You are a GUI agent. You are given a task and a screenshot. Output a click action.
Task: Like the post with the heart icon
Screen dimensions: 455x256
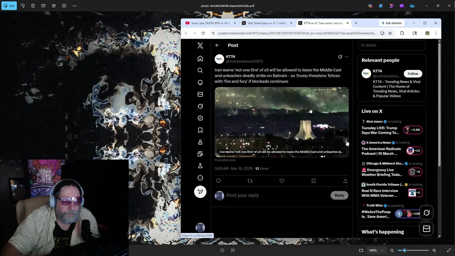click(x=282, y=181)
